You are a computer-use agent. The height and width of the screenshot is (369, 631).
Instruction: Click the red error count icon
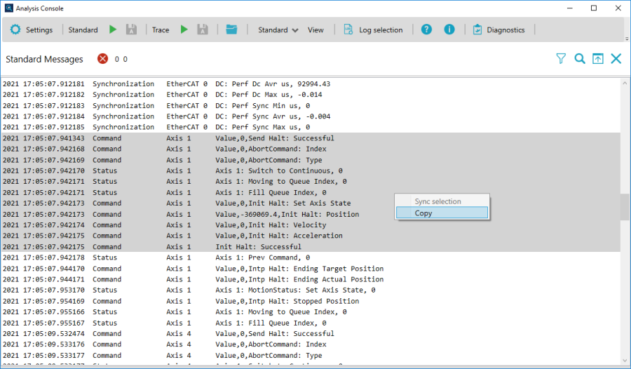[103, 59]
